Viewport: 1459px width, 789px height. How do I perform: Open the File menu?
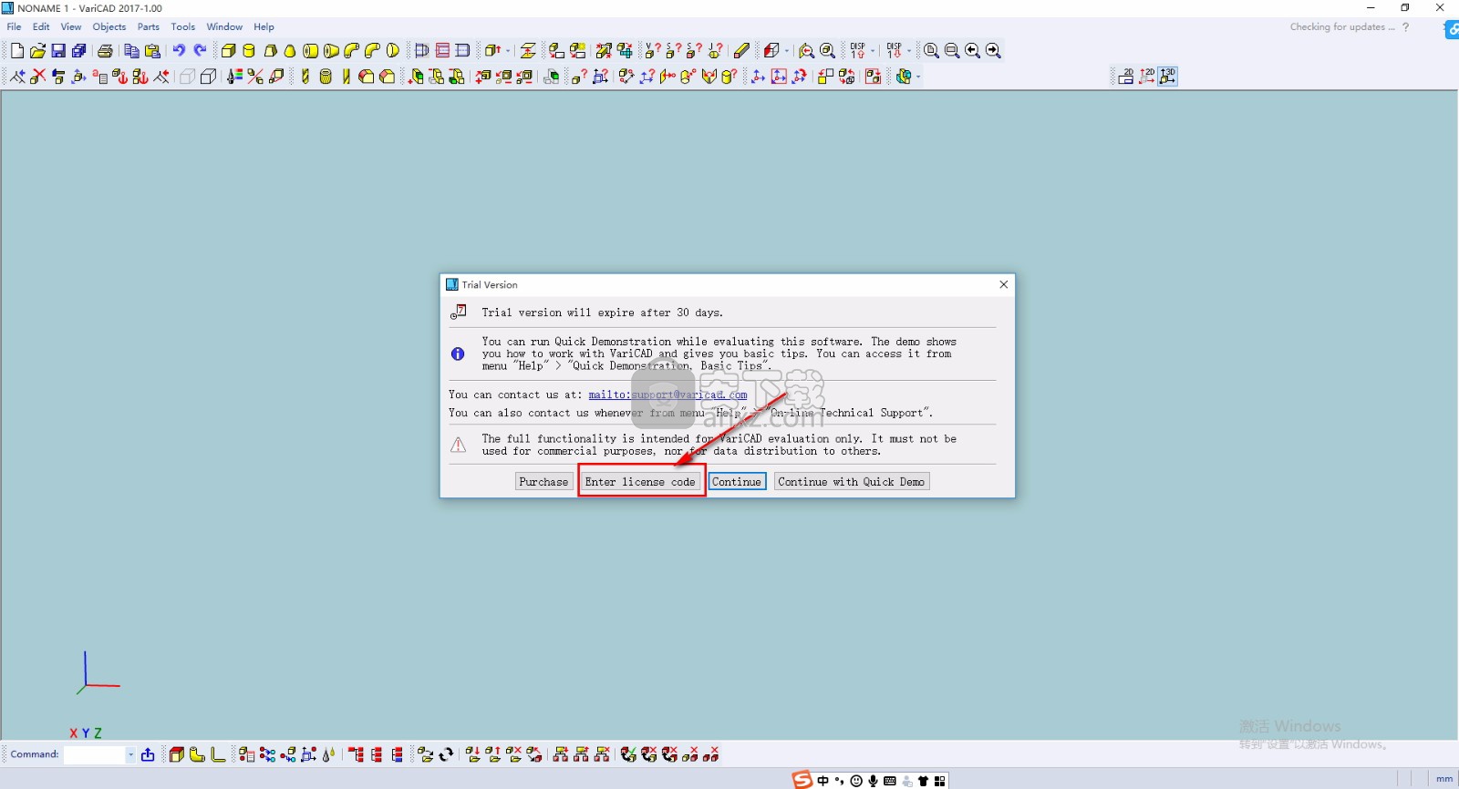pos(14,27)
